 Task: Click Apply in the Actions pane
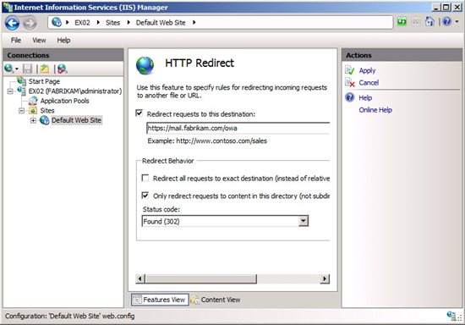pyautogui.click(x=367, y=70)
